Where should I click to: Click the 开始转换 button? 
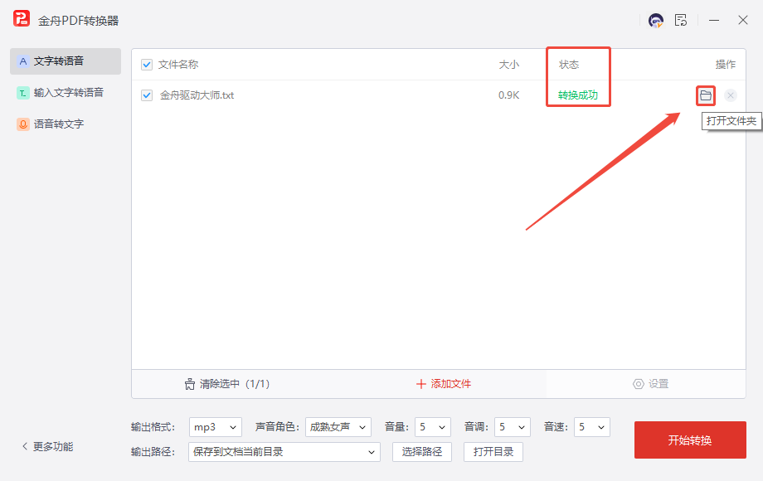[690, 440]
